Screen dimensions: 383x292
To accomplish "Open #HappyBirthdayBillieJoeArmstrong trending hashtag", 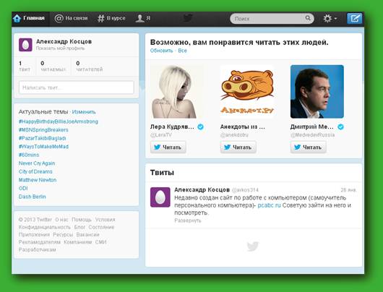I will point(59,121).
